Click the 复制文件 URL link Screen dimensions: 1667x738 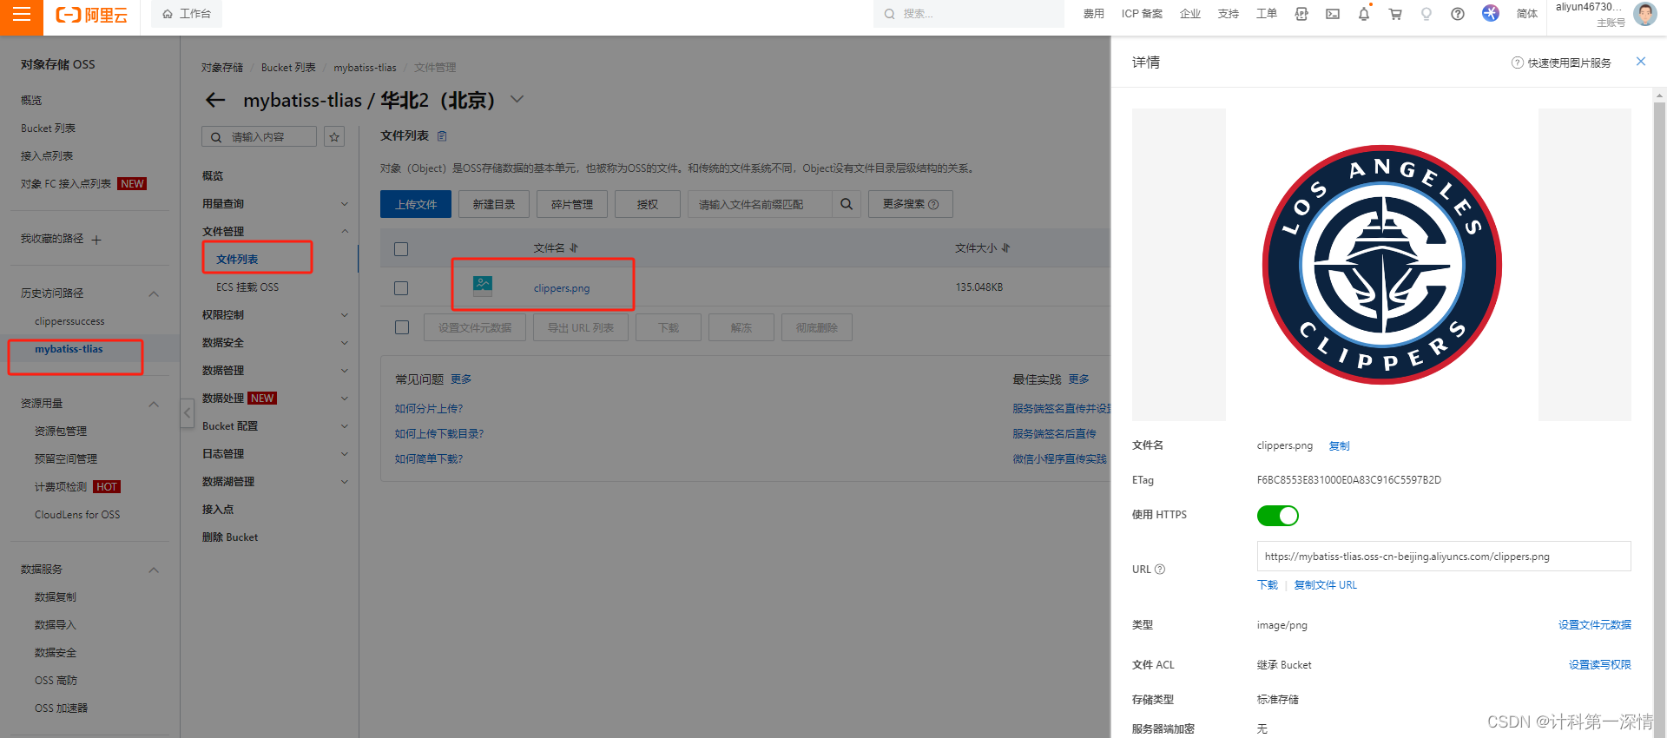pos(1325,585)
